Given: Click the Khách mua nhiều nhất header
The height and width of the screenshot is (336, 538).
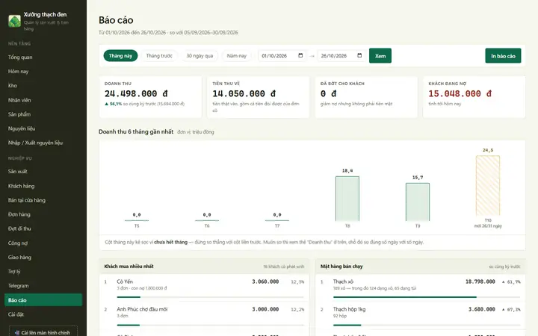Looking at the screenshot, I should tap(129, 266).
